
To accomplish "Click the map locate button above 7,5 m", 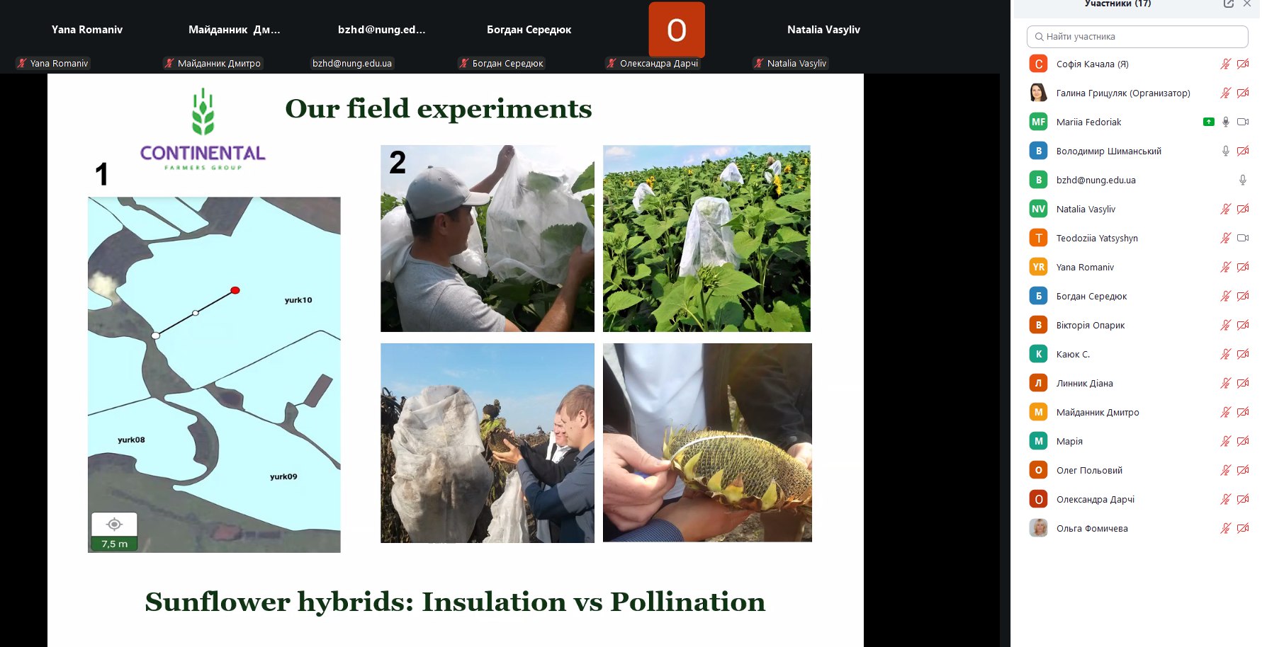I will coord(114,525).
